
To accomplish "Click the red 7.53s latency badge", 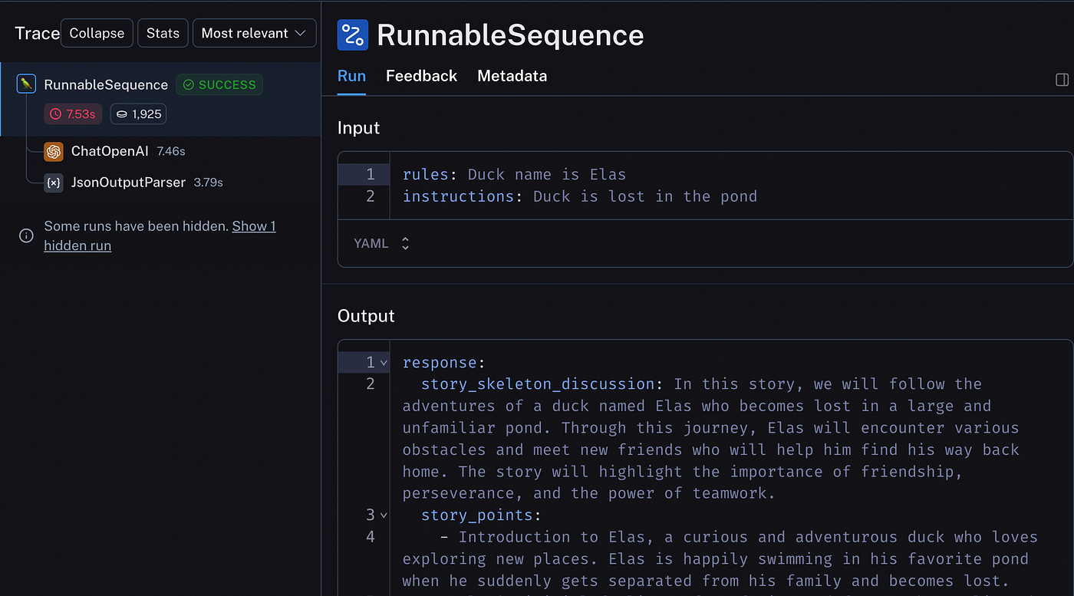I will coord(73,114).
